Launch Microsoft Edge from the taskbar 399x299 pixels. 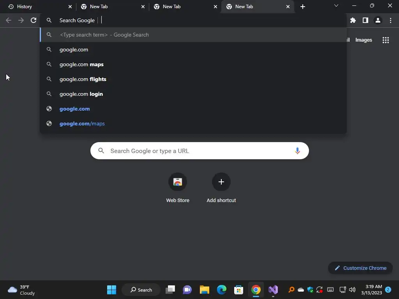(222, 290)
